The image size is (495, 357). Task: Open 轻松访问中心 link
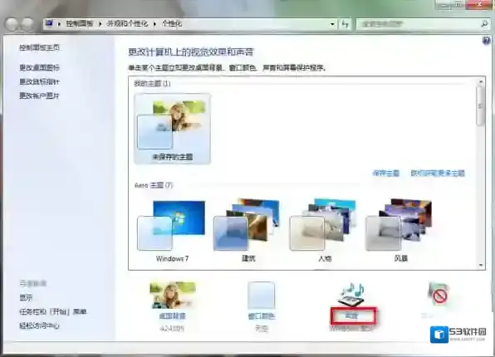tap(40, 325)
